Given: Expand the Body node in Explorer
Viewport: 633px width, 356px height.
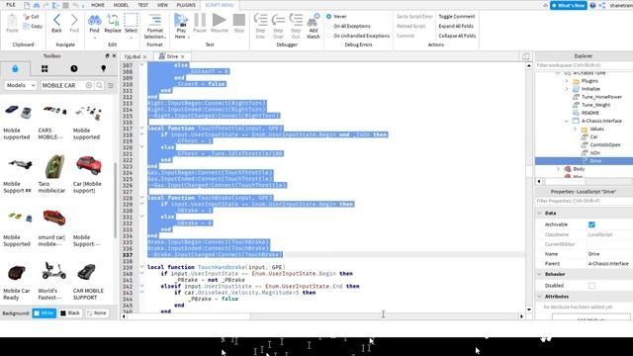Looking at the screenshot, I should tap(558, 169).
